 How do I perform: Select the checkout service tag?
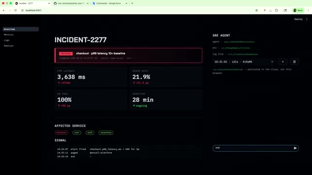coord(61,133)
